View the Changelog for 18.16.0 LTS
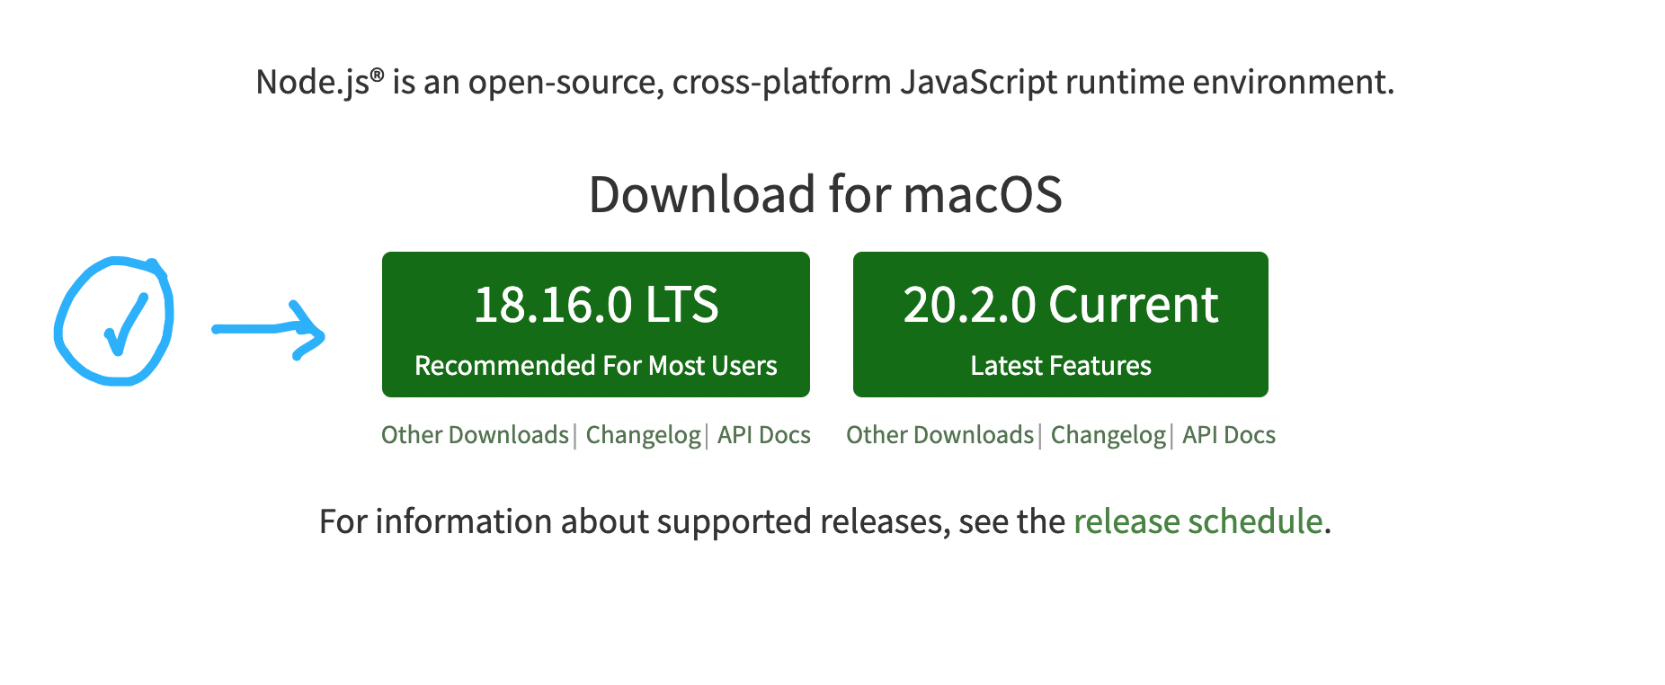Image resolution: width=1665 pixels, height=685 pixels. [x=643, y=435]
